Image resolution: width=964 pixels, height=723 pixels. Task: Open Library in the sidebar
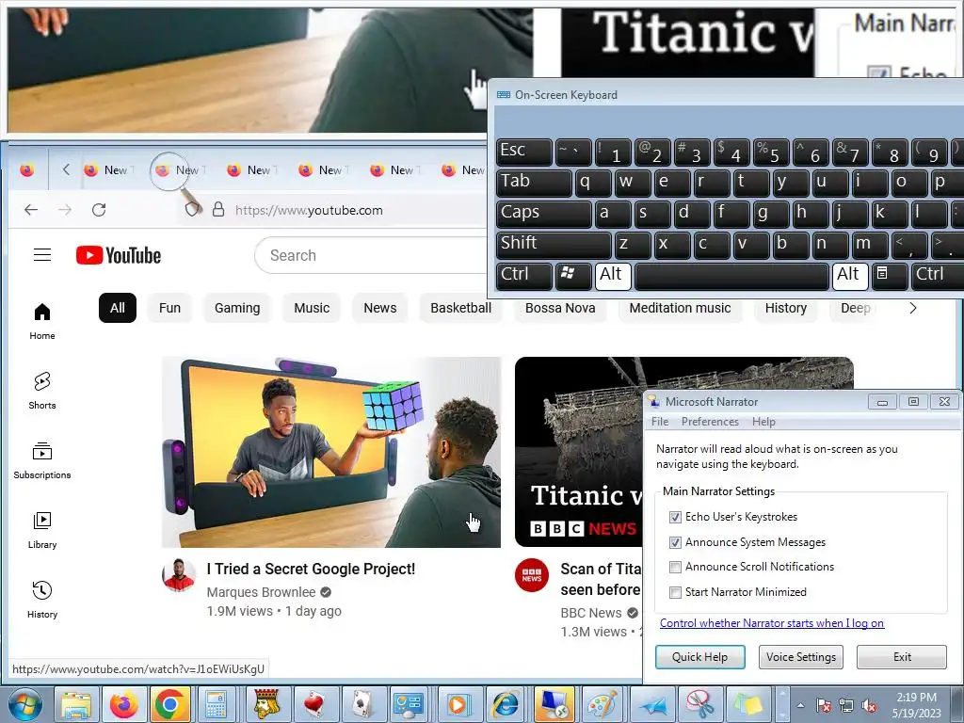pyautogui.click(x=41, y=531)
